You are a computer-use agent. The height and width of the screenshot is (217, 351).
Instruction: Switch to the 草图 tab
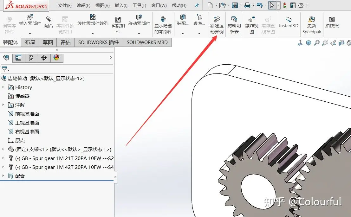(x=48, y=42)
